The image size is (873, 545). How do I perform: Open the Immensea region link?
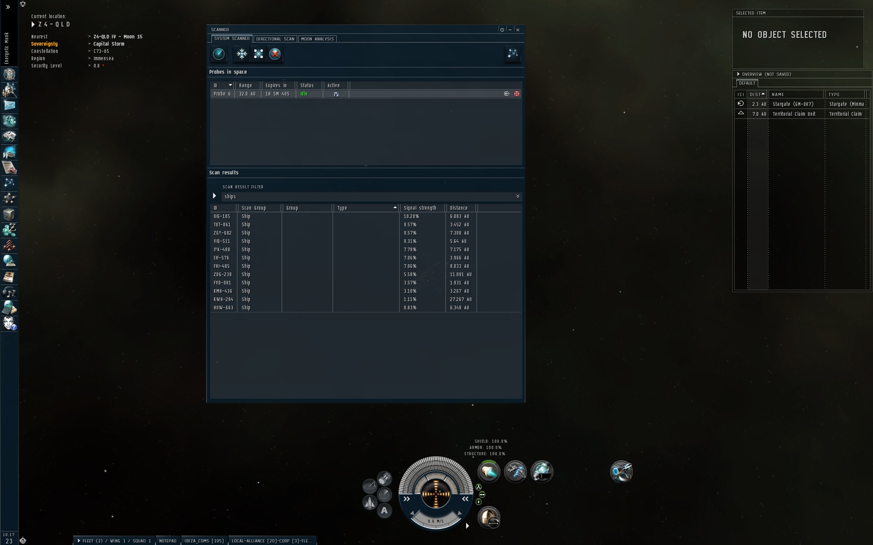click(103, 59)
